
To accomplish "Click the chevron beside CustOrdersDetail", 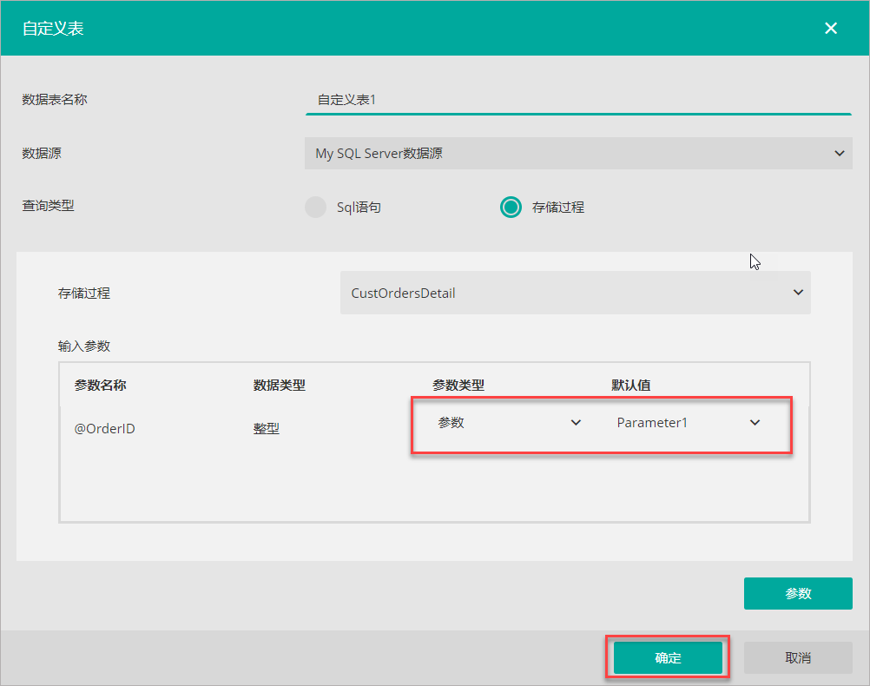I will pos(798,293).
